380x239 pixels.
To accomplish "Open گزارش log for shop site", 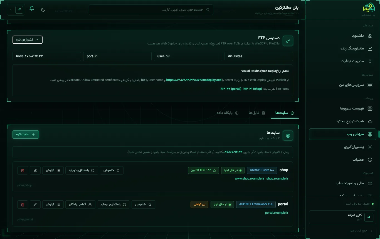I will coord(53,170).
